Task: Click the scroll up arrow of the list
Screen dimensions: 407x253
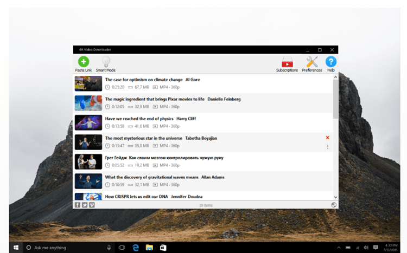Action: click(335, 77)
